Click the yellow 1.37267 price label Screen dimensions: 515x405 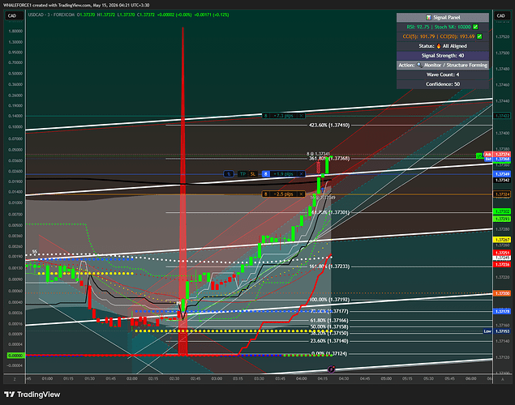coord(502,240)
